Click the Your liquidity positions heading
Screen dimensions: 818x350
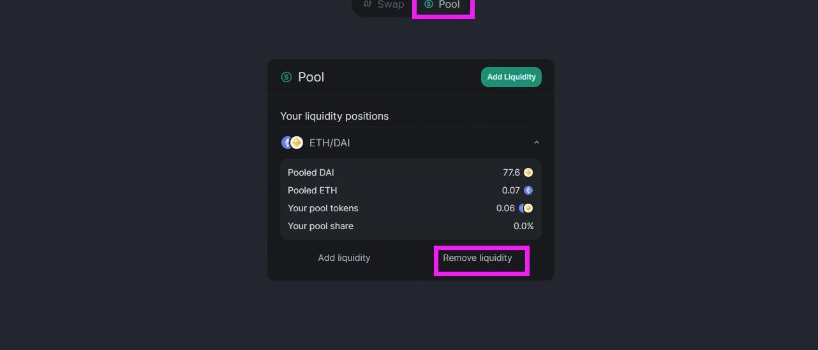click(x=334, y=116)
